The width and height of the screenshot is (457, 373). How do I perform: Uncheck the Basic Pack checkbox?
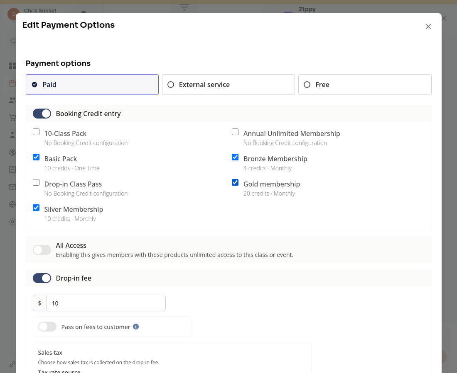coord(36,157)
